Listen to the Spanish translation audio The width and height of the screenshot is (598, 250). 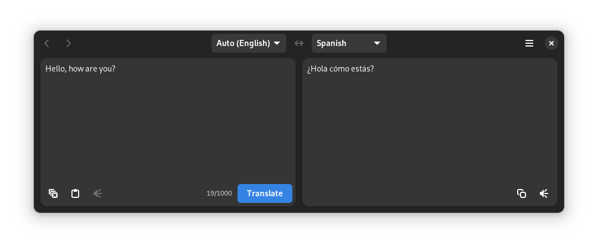[x=544, y=193]
